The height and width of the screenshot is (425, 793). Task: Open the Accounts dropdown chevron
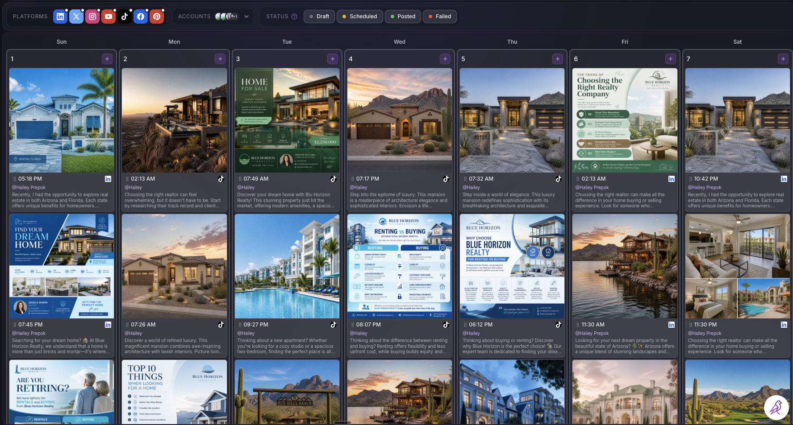tap(246, 17)
